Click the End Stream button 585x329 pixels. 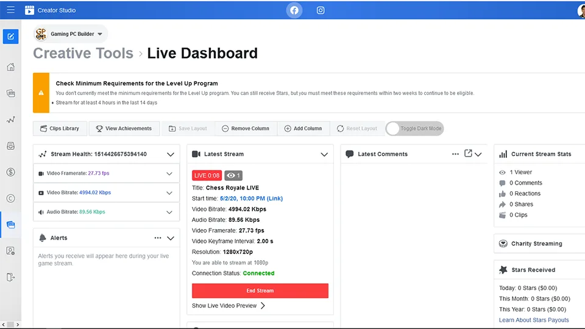tap(260, 291)
